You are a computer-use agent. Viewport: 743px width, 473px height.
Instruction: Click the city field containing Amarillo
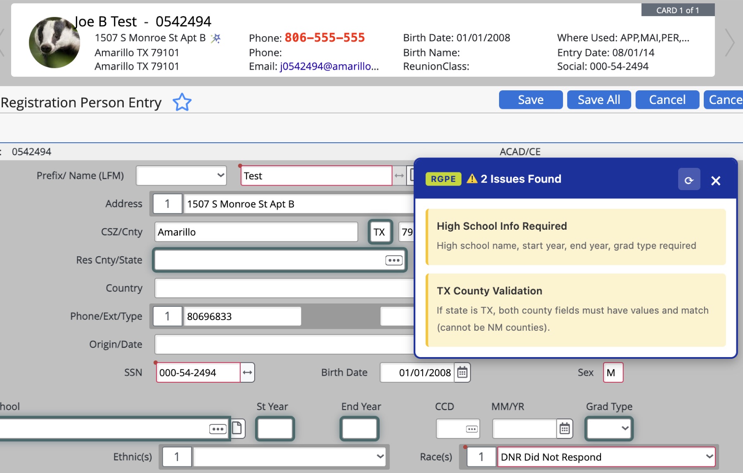(256, 232)
